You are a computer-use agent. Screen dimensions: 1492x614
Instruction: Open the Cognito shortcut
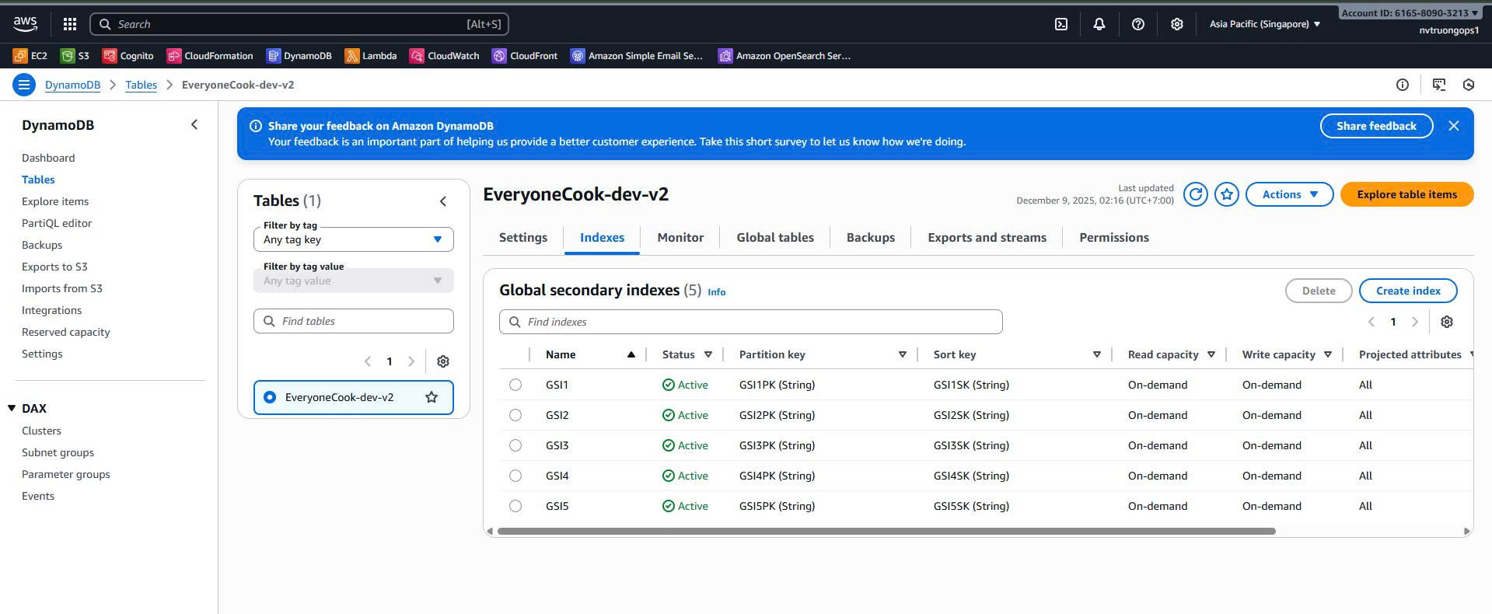pyautogui.click(x=128, y=56)
